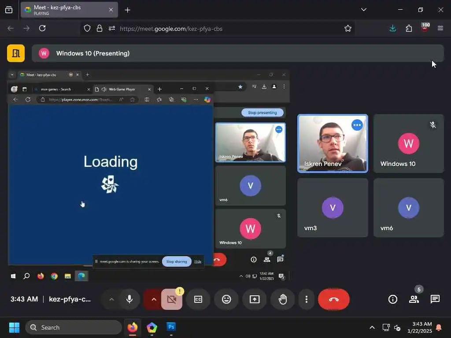The height and width of the screenshot is (338, 451).
Task: Show the people participants panel
Action: point(414,299)
